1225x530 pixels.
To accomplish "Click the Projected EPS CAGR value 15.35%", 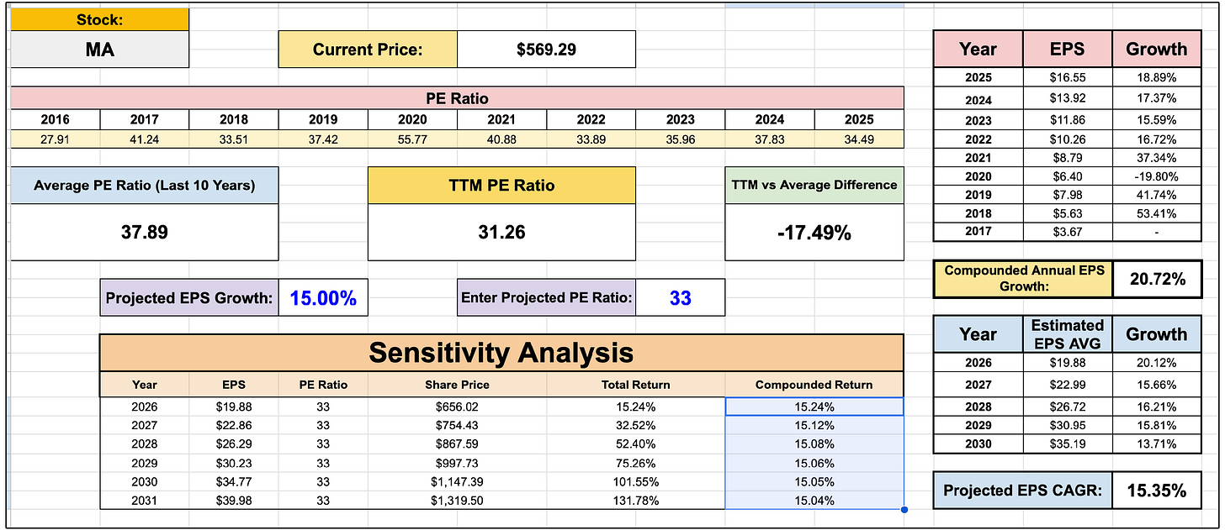I will tap(1157, 491).
